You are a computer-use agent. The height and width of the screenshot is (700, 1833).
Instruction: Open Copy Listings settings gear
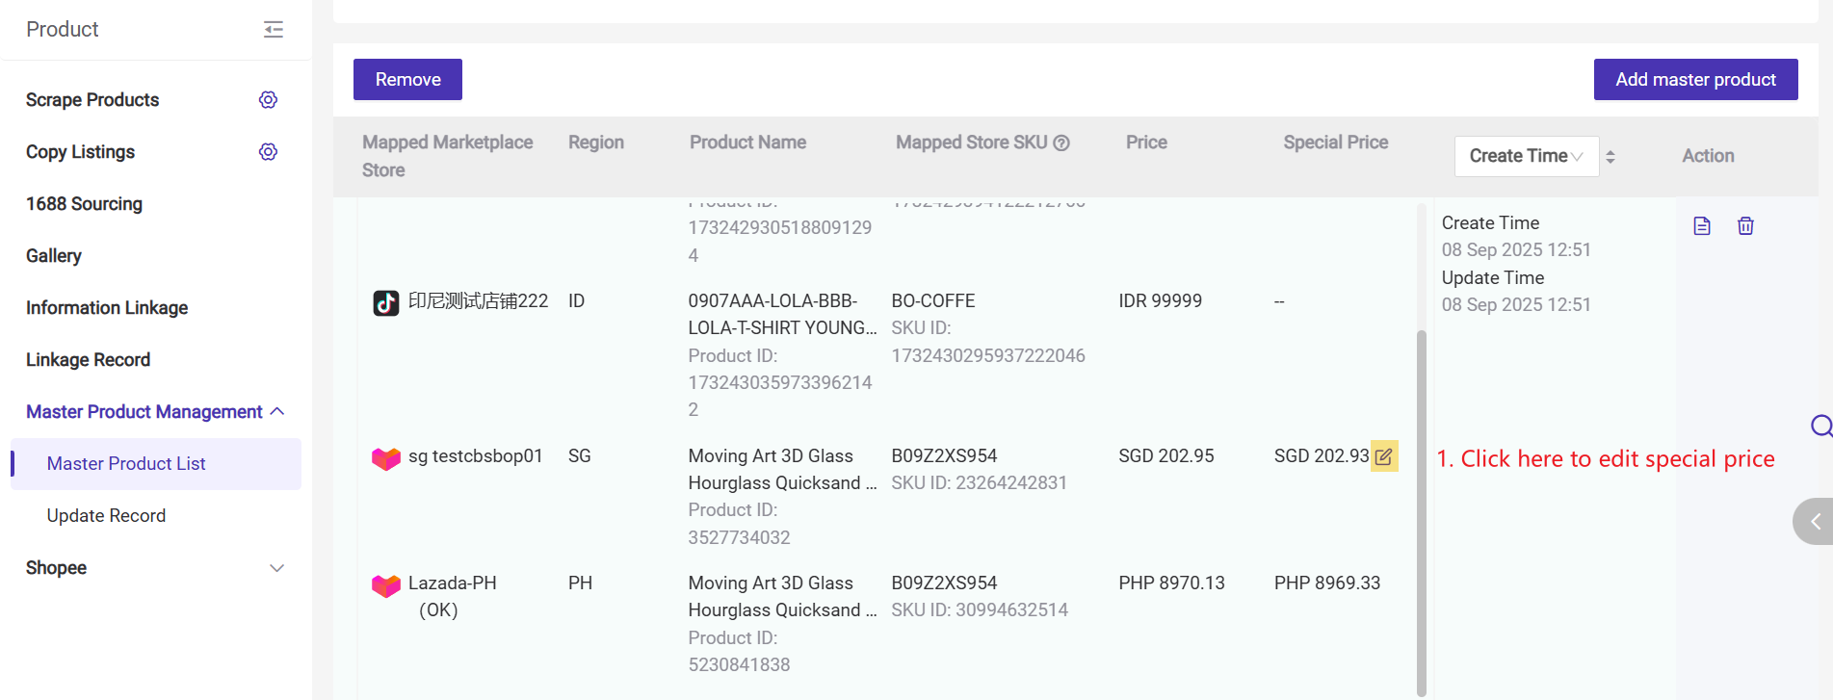click(x=268, y=152)
